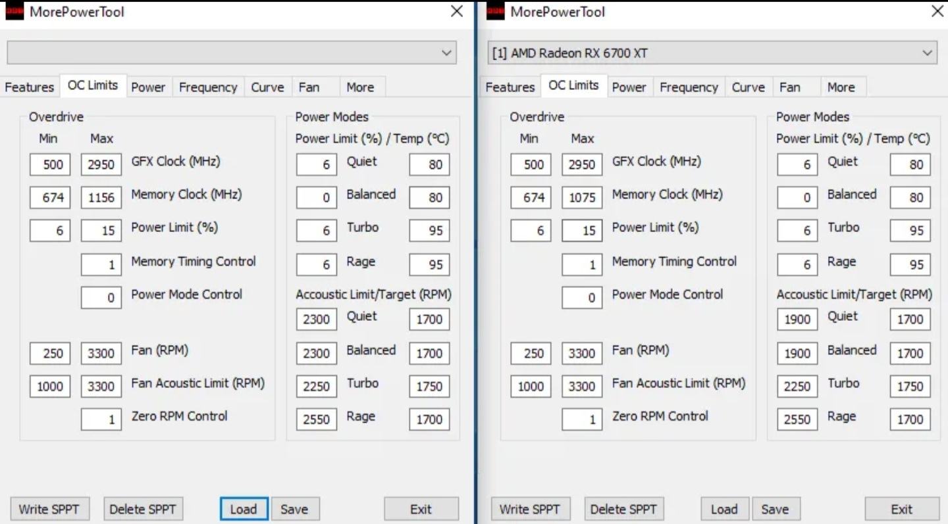Click Balanced acoustic limit 1900 field, right window
This screenshot has width=948, height=524.
coord(797,353)
